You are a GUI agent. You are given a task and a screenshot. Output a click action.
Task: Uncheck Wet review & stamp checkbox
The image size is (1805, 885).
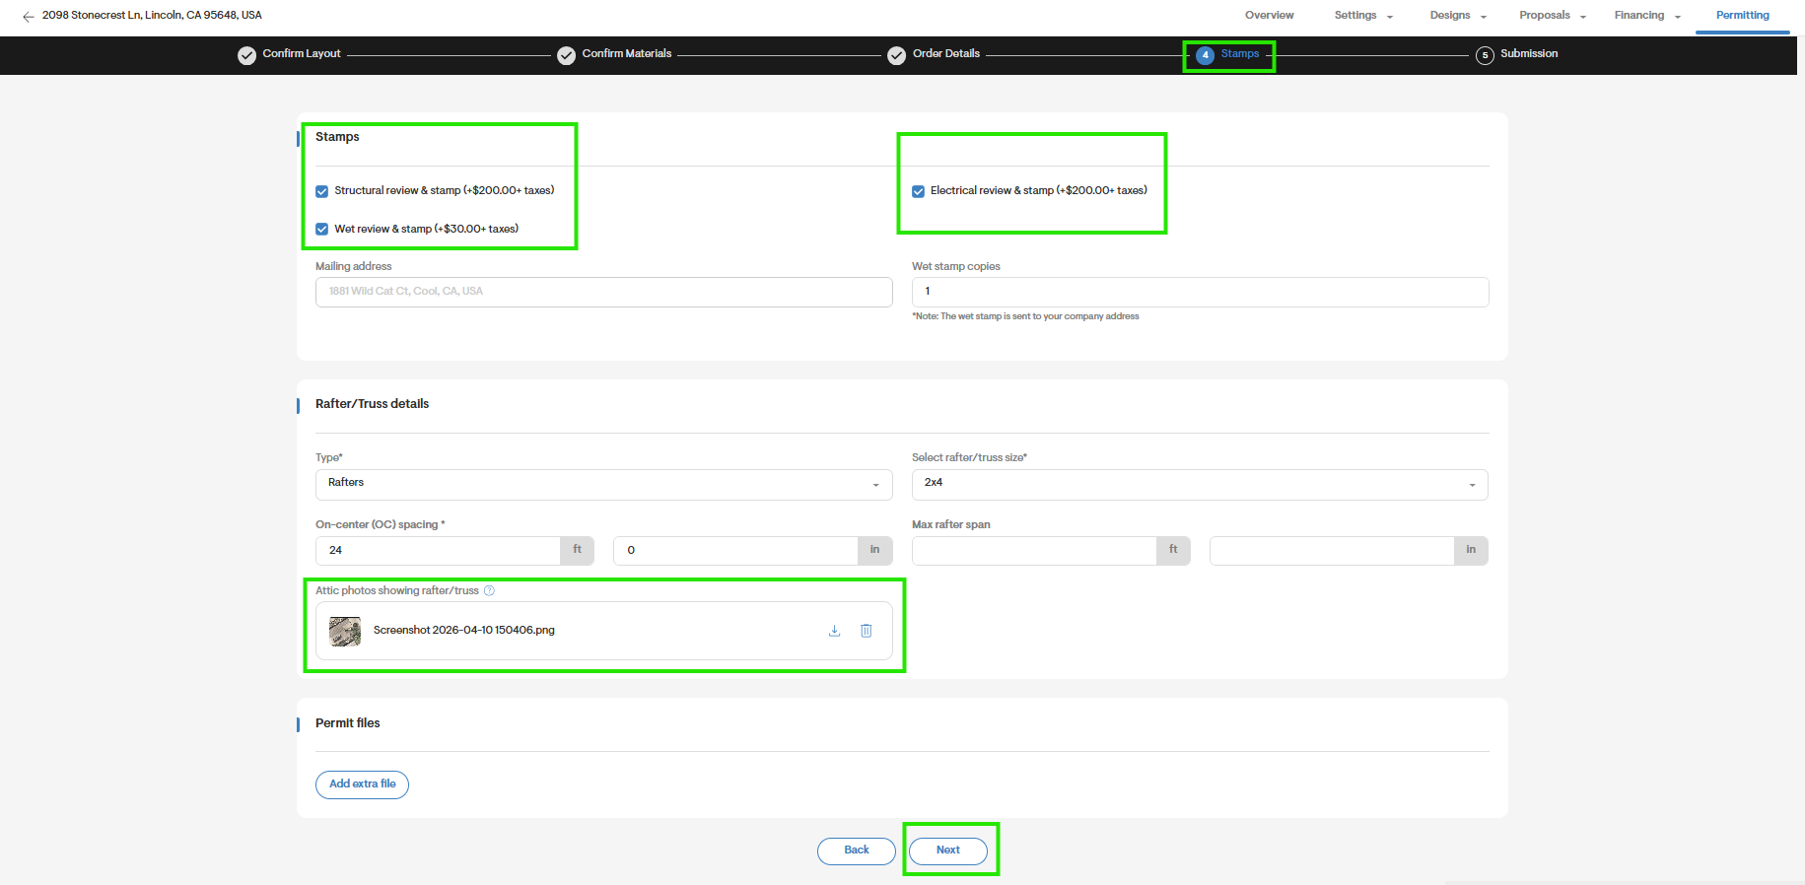coord(321,230)
